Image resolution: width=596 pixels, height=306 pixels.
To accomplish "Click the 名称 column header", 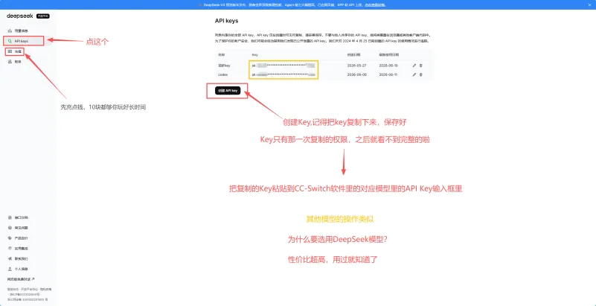I will click(x=221, y=55).
